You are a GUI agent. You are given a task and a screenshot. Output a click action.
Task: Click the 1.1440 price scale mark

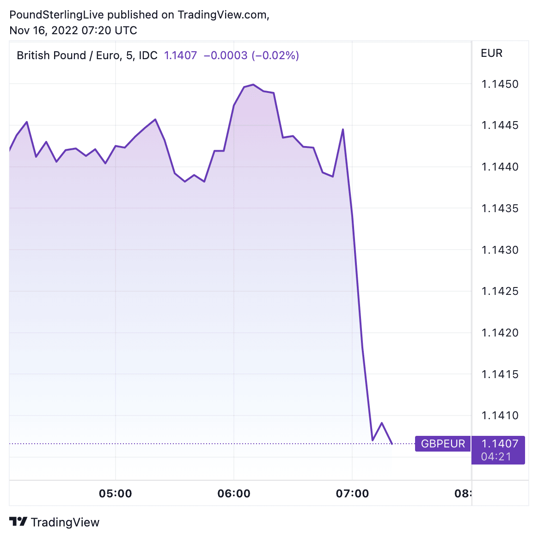(500, 167)
